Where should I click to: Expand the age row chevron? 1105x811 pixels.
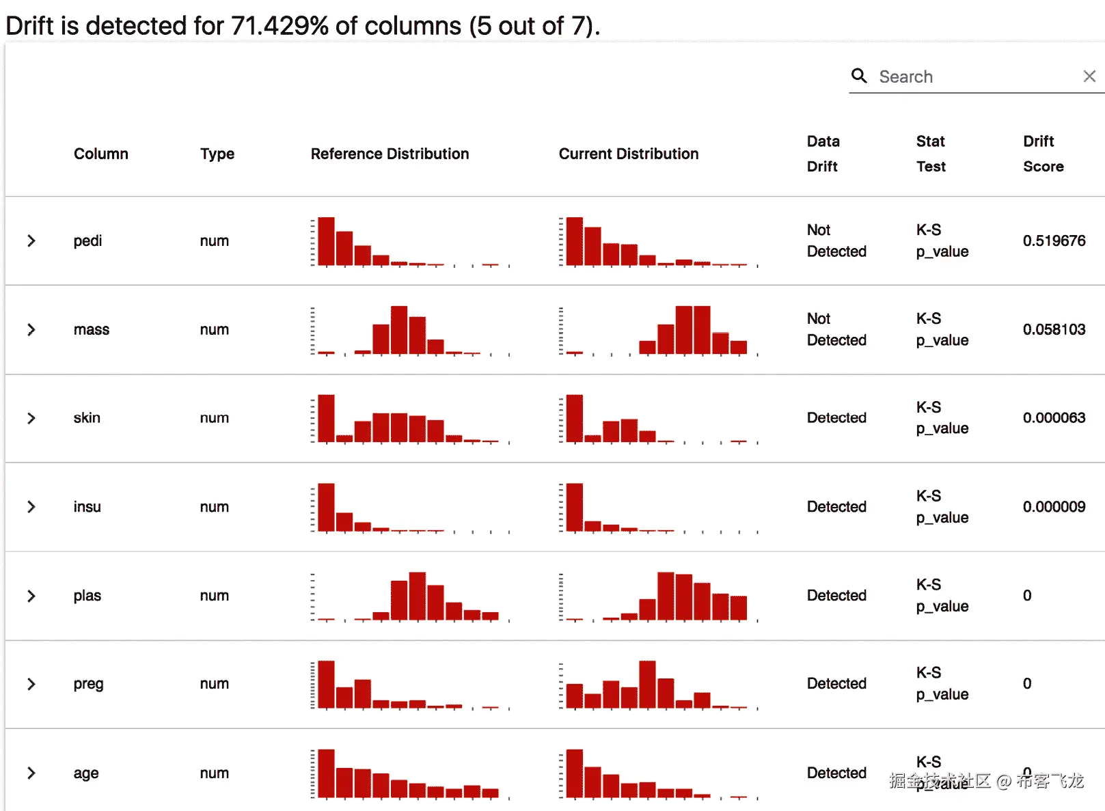(x=31, y=773)
